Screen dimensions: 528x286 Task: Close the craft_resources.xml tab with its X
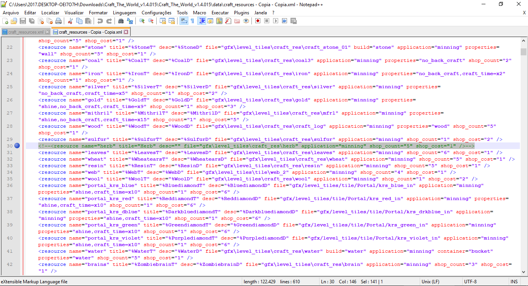[47, 32]
